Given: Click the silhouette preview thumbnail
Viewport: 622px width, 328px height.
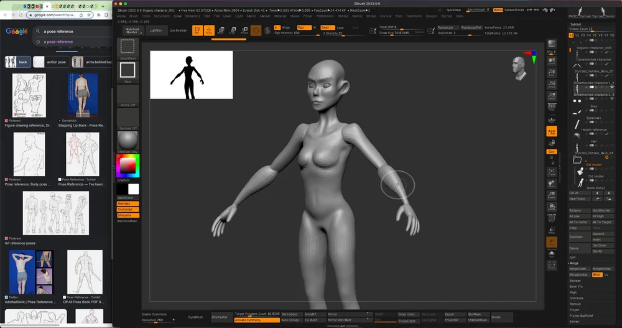Looking at the screenshot, I should click(x=191, y=75).
